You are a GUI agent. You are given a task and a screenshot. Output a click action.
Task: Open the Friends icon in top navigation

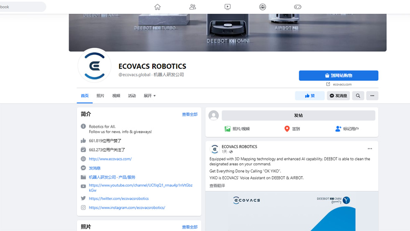click(192, 7)
